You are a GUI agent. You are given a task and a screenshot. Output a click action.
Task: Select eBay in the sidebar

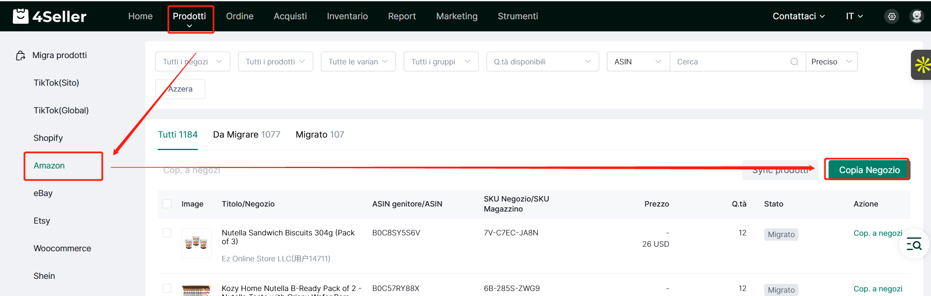(43, 193)
